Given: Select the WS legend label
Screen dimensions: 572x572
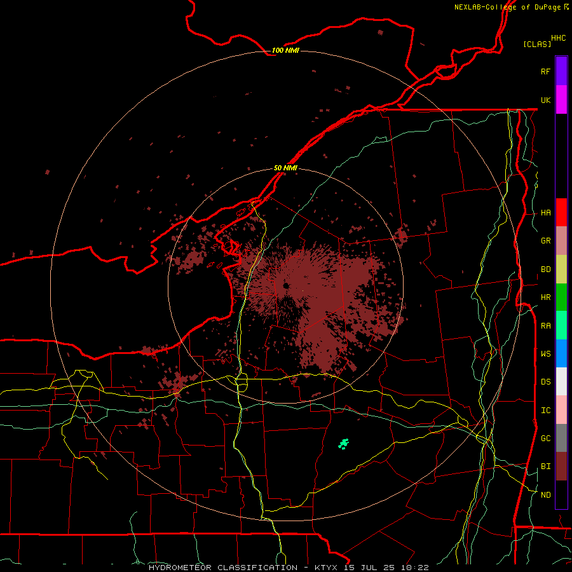Looking at the screenshot, I should [545, 354].
